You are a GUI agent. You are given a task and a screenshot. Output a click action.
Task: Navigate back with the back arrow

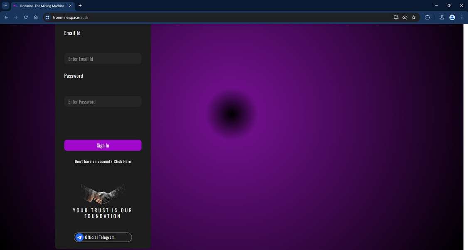(x=6, y=17)
